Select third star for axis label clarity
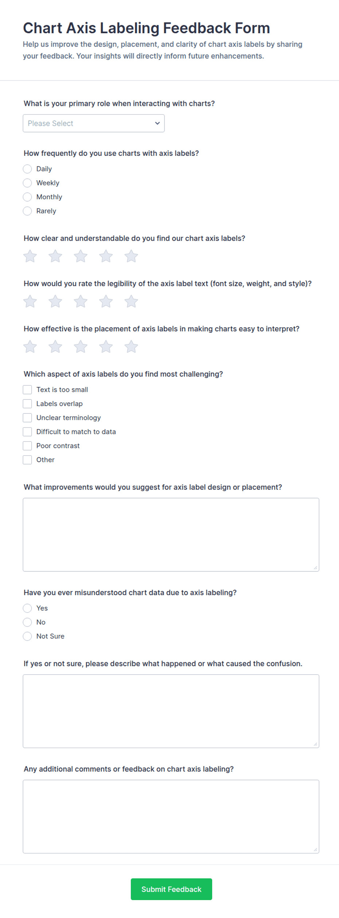 point(81,256)
